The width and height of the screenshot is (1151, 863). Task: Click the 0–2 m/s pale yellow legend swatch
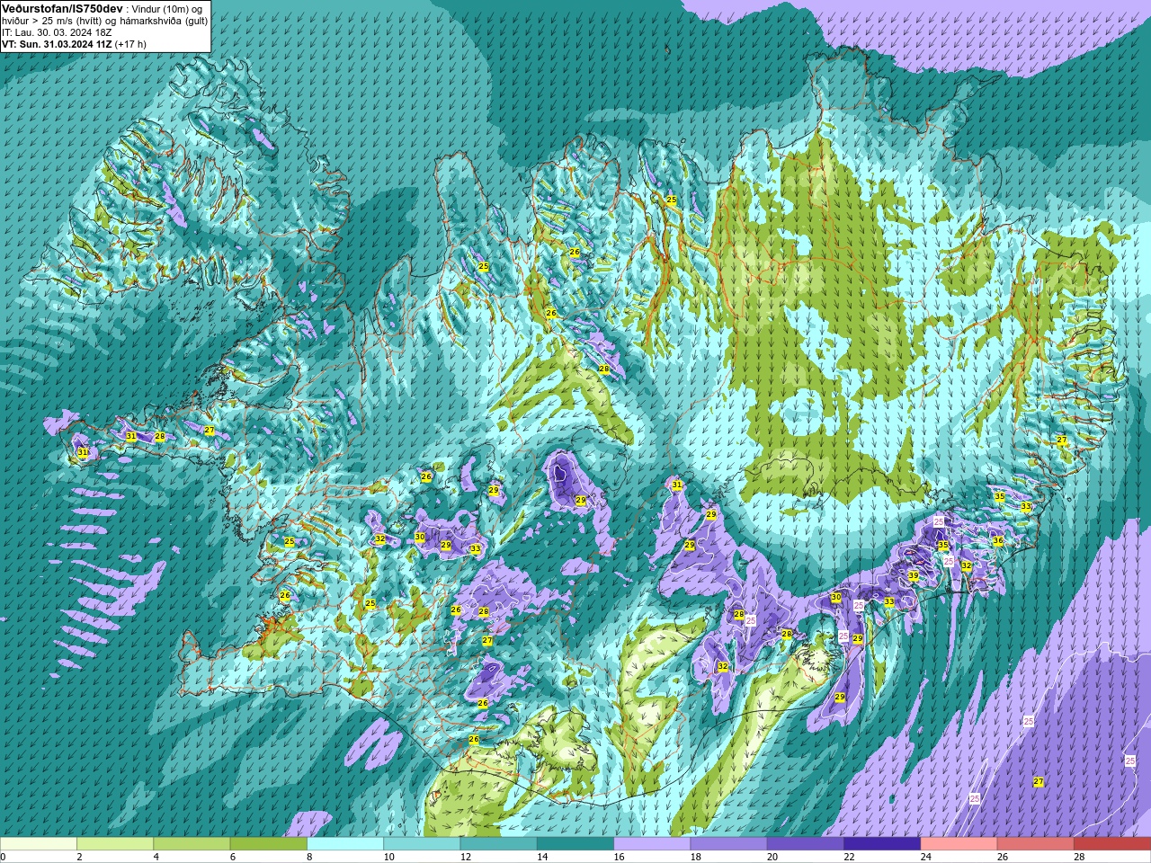[x=39, y=844]
